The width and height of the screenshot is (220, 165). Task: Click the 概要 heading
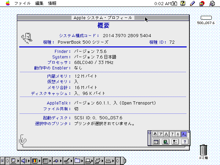point(103,25)
